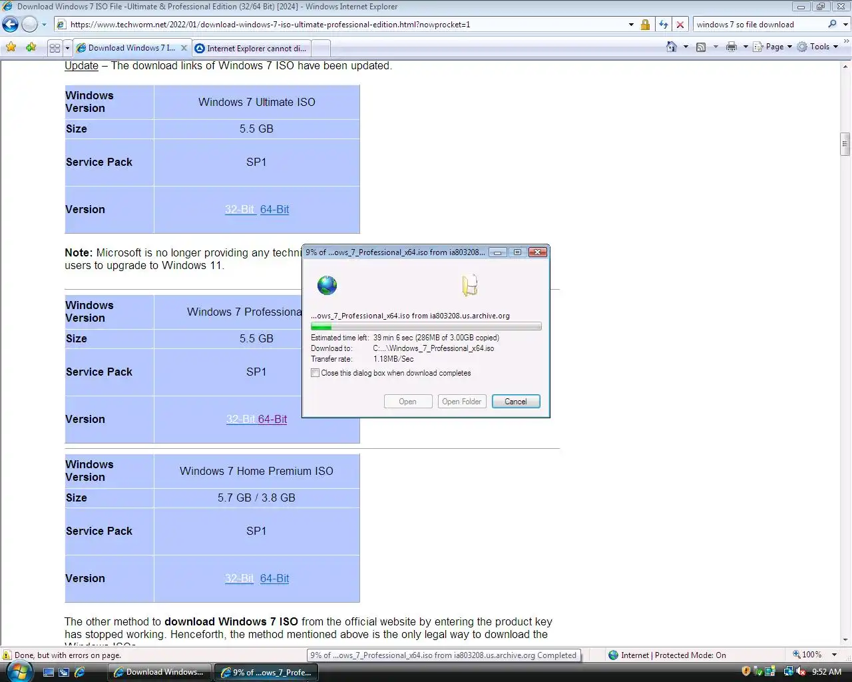The image size is (852, 682).
Task: Click the Home Premium 64-Bit link
Action: [x=274, y=578]
